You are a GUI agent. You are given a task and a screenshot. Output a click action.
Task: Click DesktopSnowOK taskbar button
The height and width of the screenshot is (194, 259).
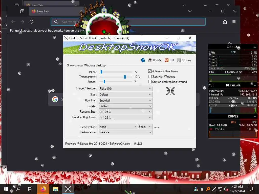tap(68, 189)
